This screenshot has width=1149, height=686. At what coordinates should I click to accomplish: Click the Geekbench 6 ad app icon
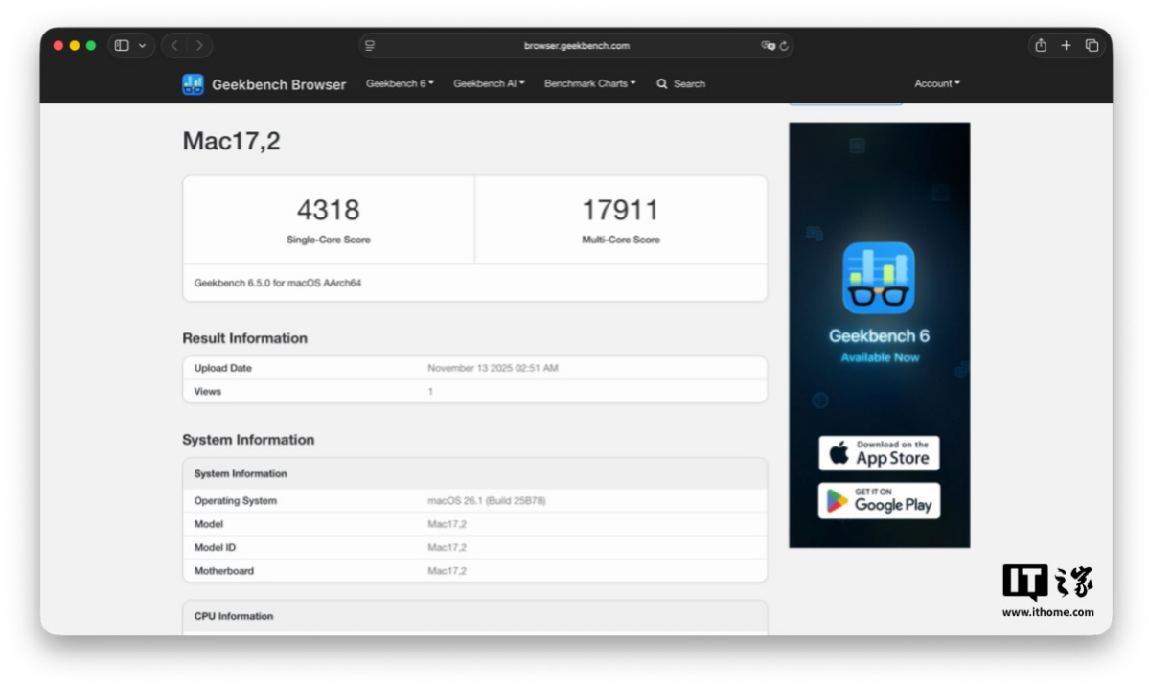click(x=879, y=278)
